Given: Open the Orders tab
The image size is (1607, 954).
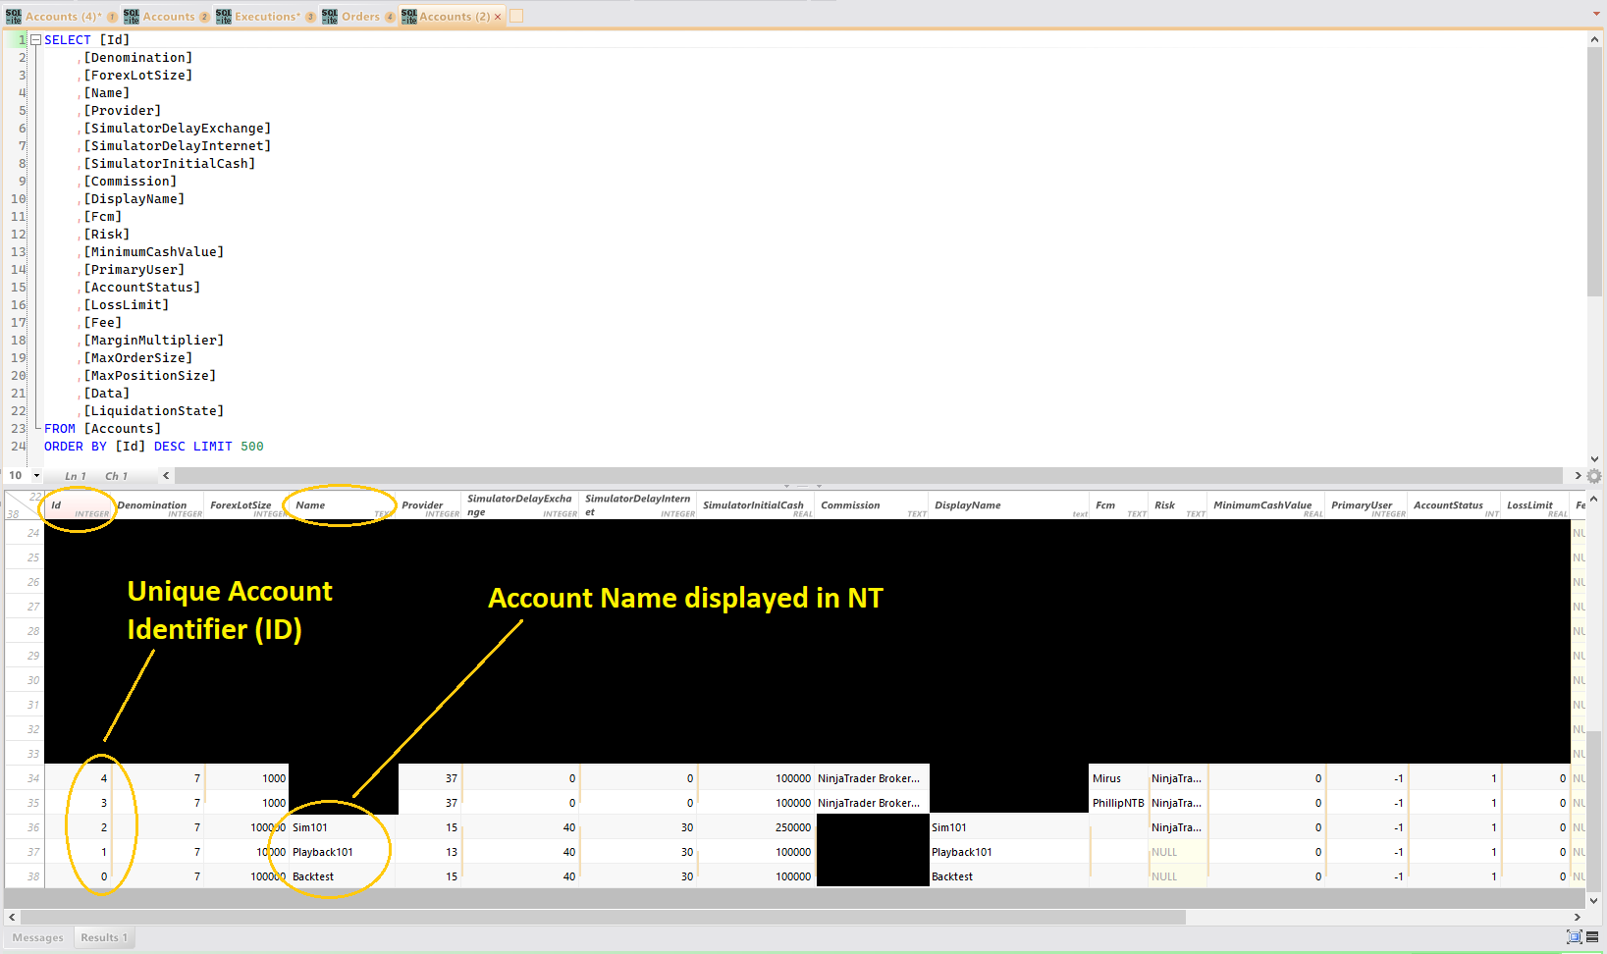Looking at the screenshot, I should (x=360, y=17).
